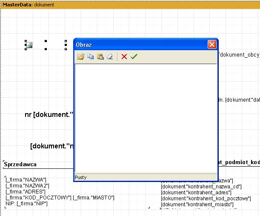Close the Obraz dialog window
This screenshot has width=260, height=216.
click(x=212, y=44)
